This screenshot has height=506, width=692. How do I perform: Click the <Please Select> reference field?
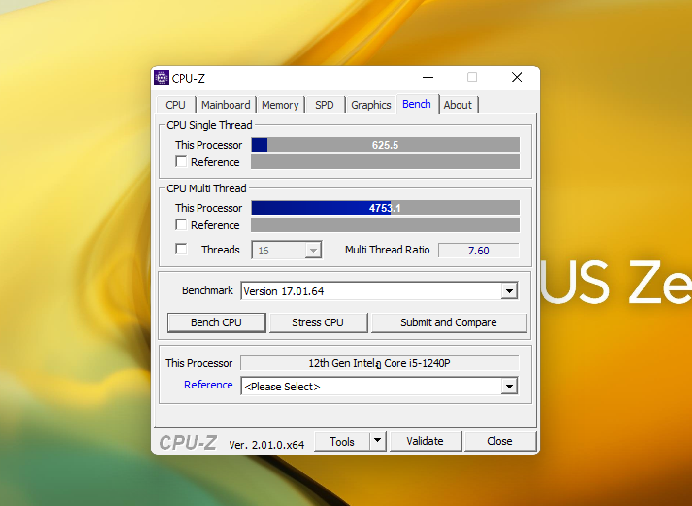point(379,386)
